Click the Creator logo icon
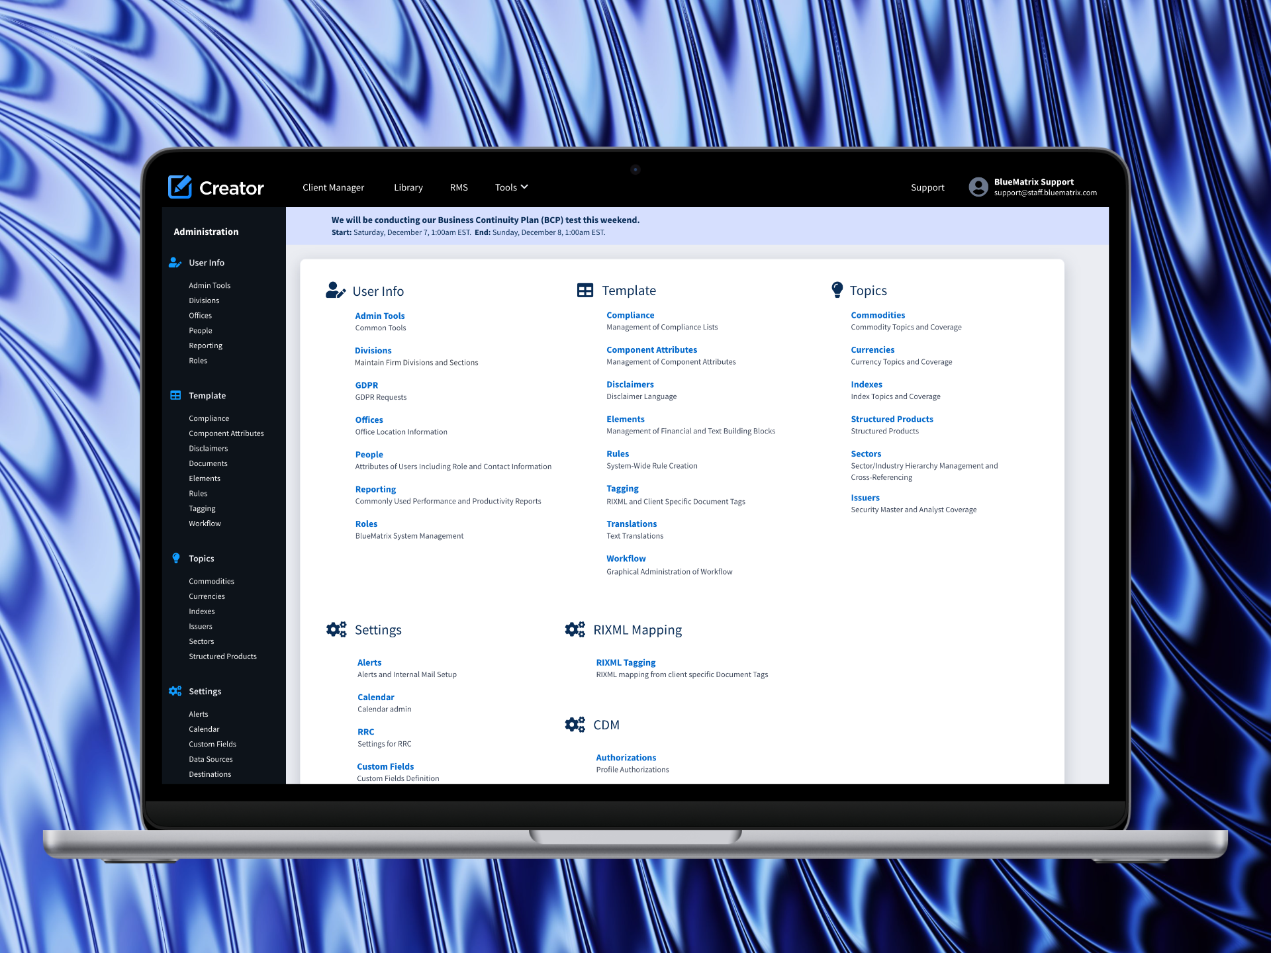Screen dimensions: 1271x953 point(180,187)
